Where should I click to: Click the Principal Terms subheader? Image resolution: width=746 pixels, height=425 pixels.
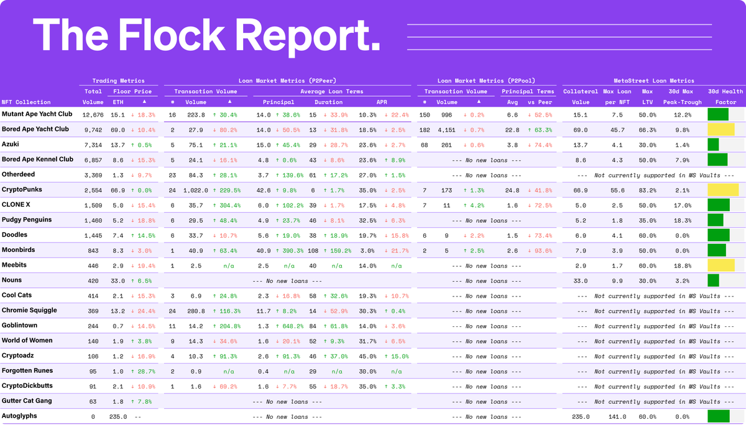528,91
